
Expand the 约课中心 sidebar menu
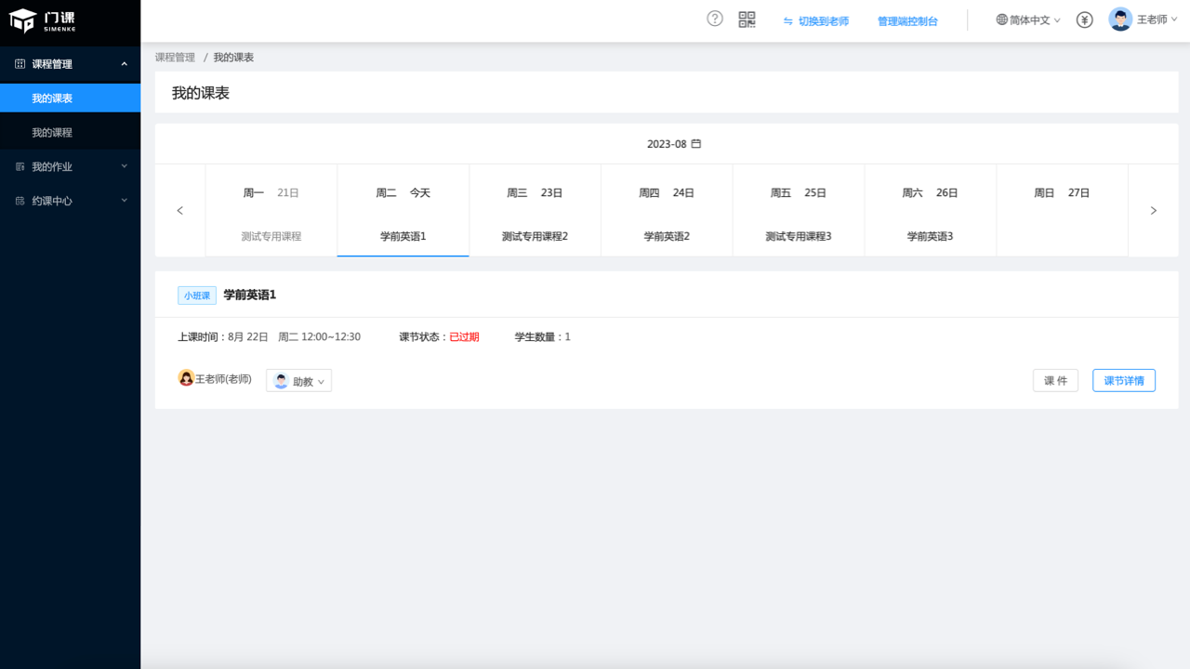coord(70,200)
